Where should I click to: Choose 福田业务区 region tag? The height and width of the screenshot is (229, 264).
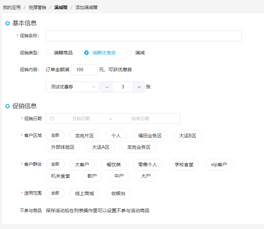point(150,136)
